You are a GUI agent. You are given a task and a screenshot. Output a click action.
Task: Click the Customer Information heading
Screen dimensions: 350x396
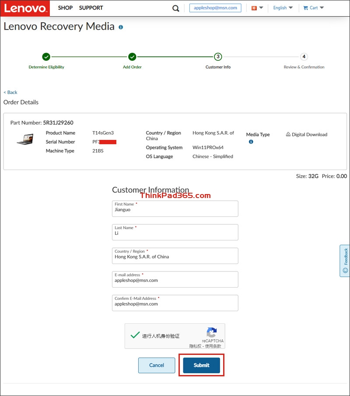point(150,190)
